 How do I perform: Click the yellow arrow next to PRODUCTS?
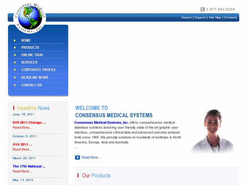tap(15, 48)
